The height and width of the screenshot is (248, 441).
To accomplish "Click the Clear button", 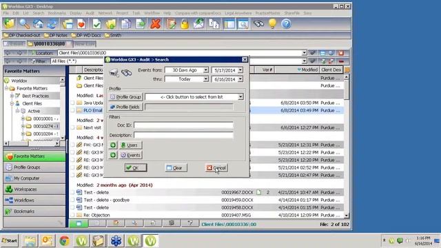I will coord(176,168).
